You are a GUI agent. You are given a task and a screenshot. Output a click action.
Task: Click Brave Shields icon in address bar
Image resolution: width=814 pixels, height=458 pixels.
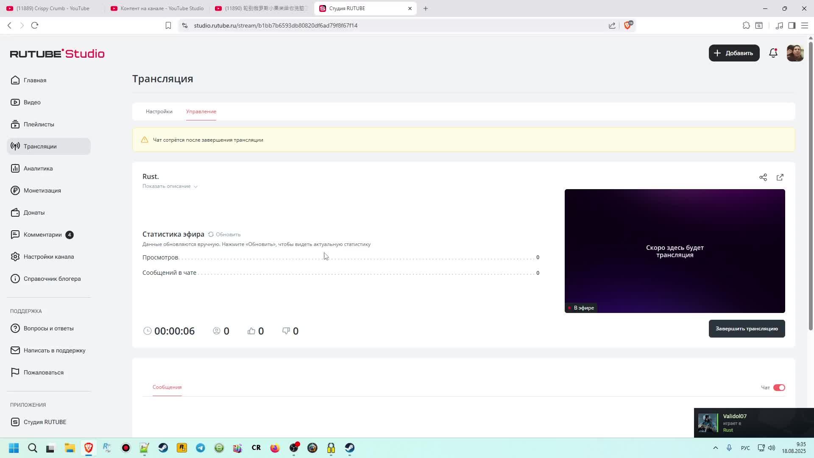tap(628, 25)
